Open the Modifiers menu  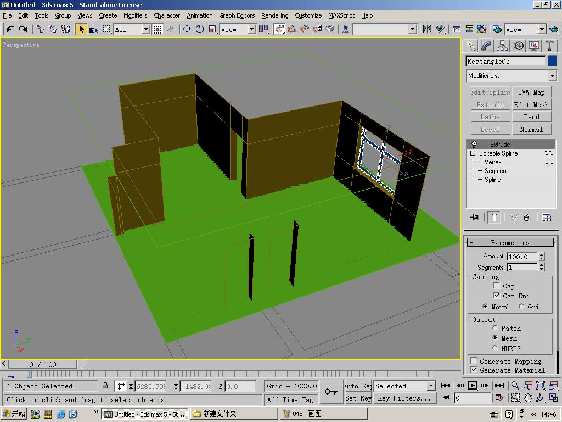pyautogui.click(x=135, y=15)
